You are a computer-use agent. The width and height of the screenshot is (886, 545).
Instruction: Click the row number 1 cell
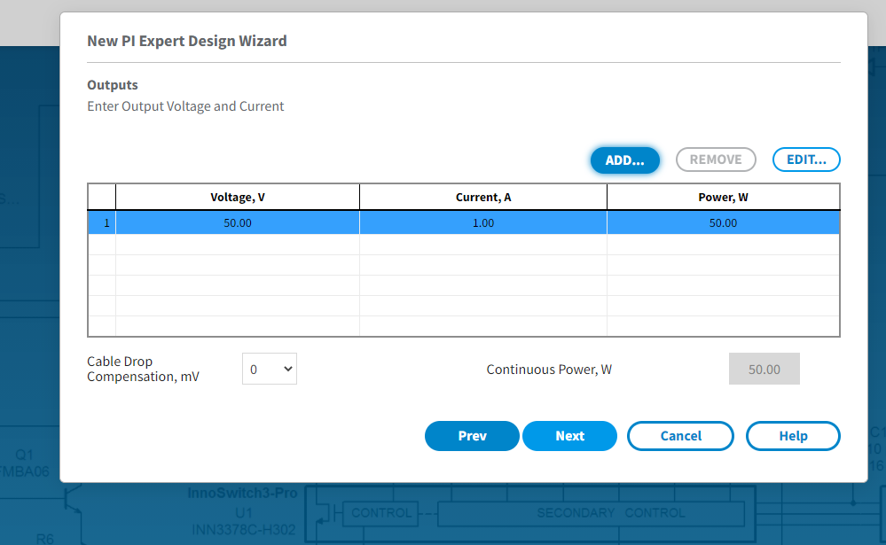(x=102, y=222)
